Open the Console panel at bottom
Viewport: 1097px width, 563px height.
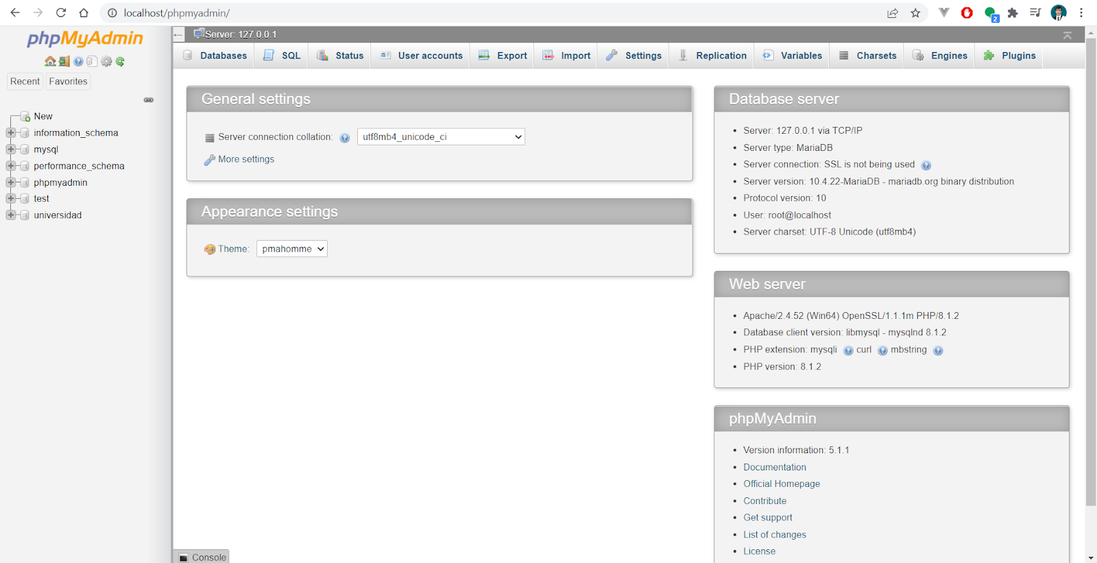point(202,557)
